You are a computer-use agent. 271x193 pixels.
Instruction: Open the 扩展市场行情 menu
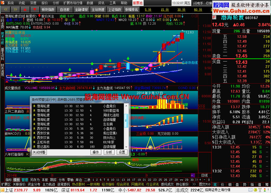coord(73,3)
